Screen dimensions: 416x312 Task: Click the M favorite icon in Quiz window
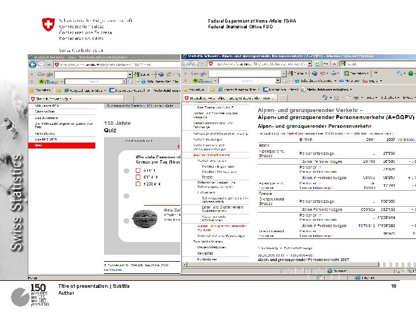point(112,91)
